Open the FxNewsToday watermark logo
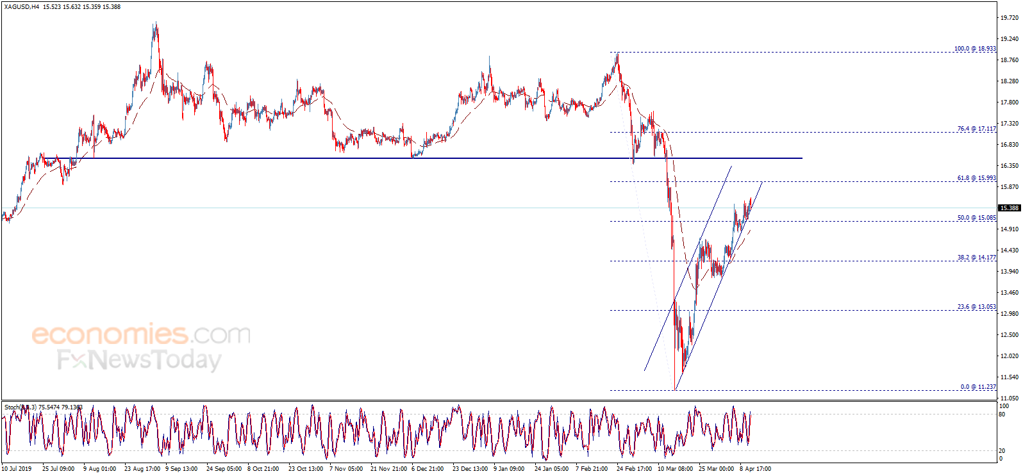The image size is (1023, 476). point(139,360)
